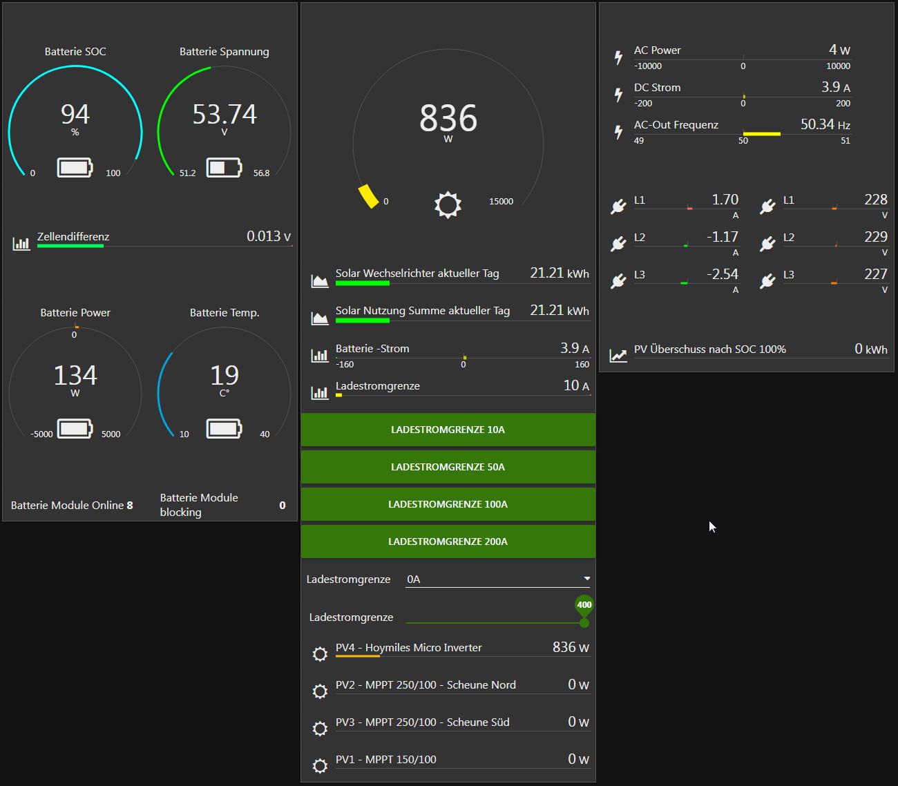Click the lightning bolt icon beside AC-Out Frequenz
The image size is (898, 786).
point(619,132)
